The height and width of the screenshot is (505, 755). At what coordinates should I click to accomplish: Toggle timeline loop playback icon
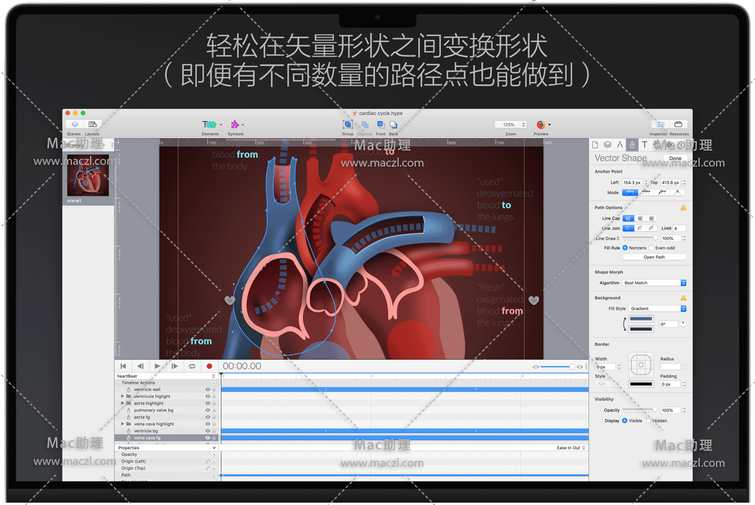[x=192, y=366]
